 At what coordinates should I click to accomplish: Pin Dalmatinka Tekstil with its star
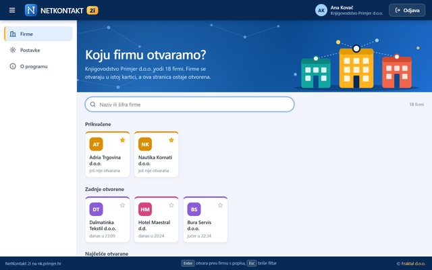(x=123, y=205)
